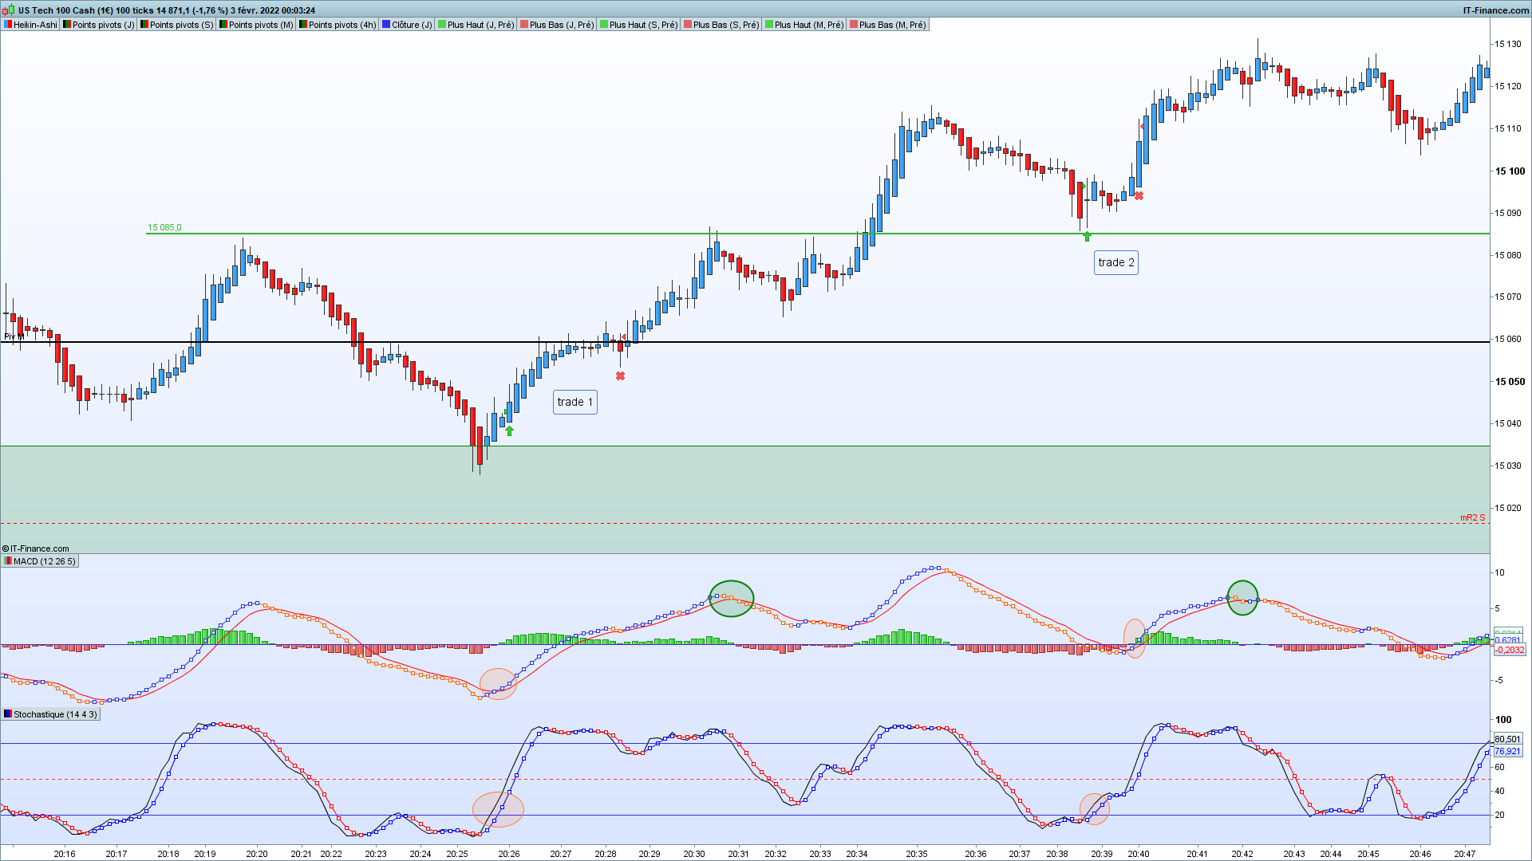The width and height of the screenshot is (1532, 861).
Task: Open the Stochastique (14 4 3) panel label
Action: pyautogui.click(x=54, y=714)
